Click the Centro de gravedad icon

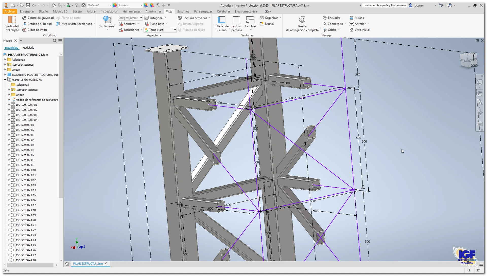click(24, 18)
